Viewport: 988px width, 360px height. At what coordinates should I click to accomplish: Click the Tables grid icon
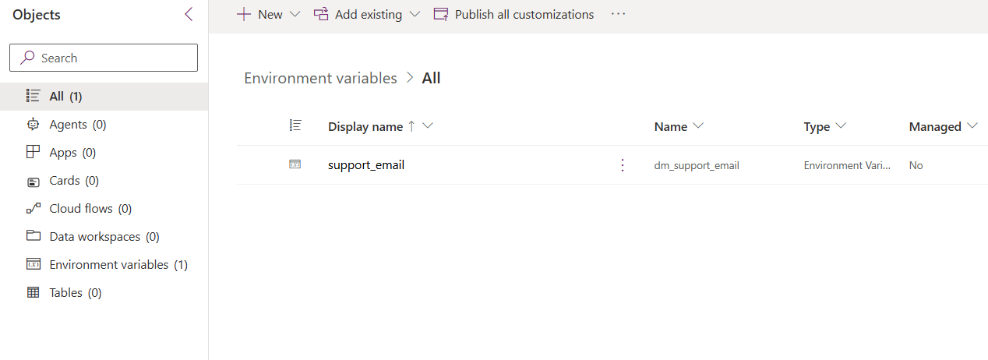[x=33, y=292]
